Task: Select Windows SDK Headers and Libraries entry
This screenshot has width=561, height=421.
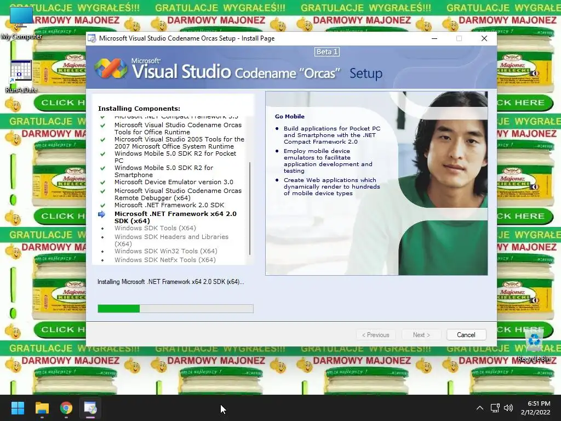Action: [171, 240]
